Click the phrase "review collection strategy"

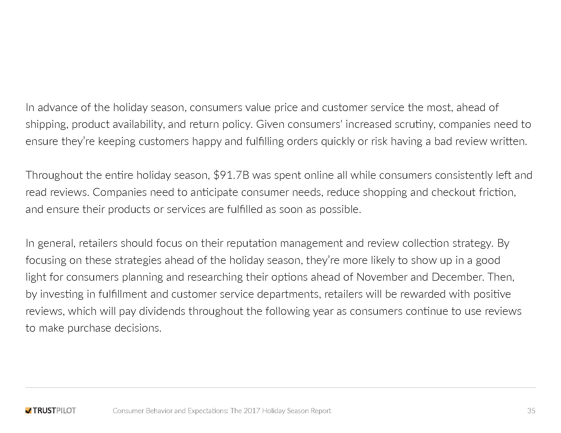430,243
